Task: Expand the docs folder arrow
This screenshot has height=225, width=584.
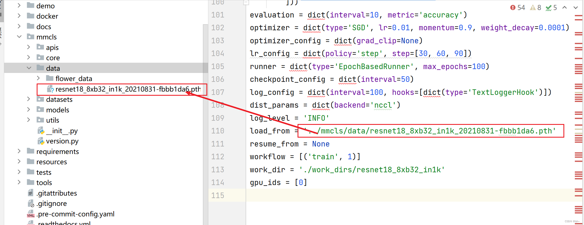Action: pos(19,26)
